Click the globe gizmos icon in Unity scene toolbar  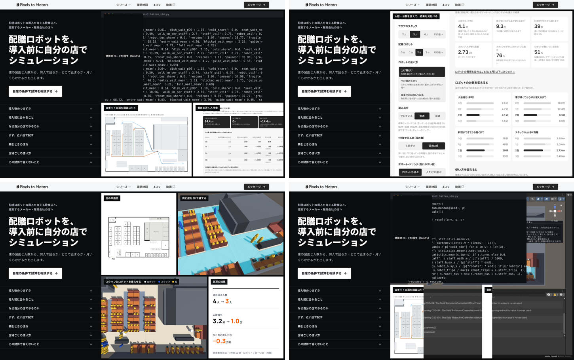560,199
